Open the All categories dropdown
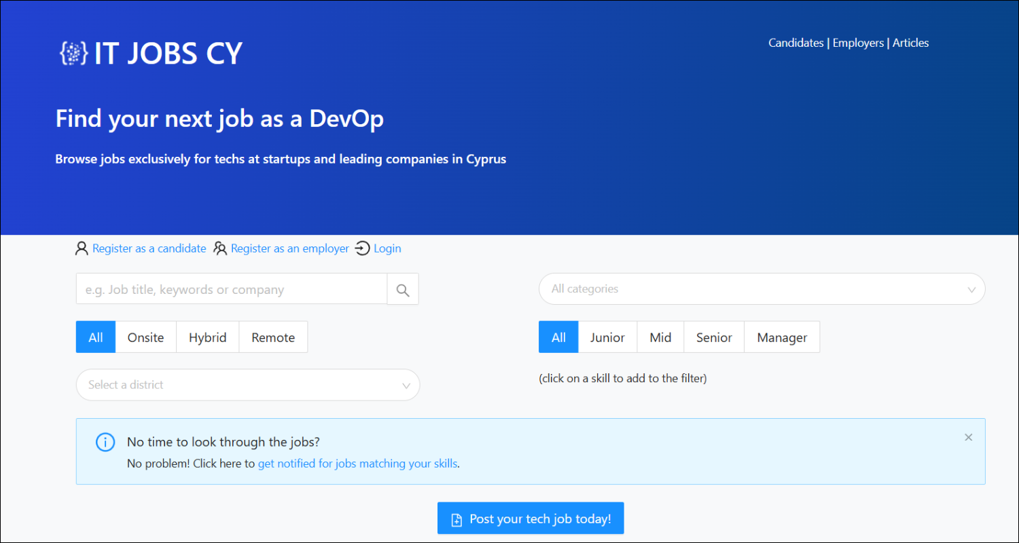This screenshot has width=1019, height=543. [x=761, y=288]
